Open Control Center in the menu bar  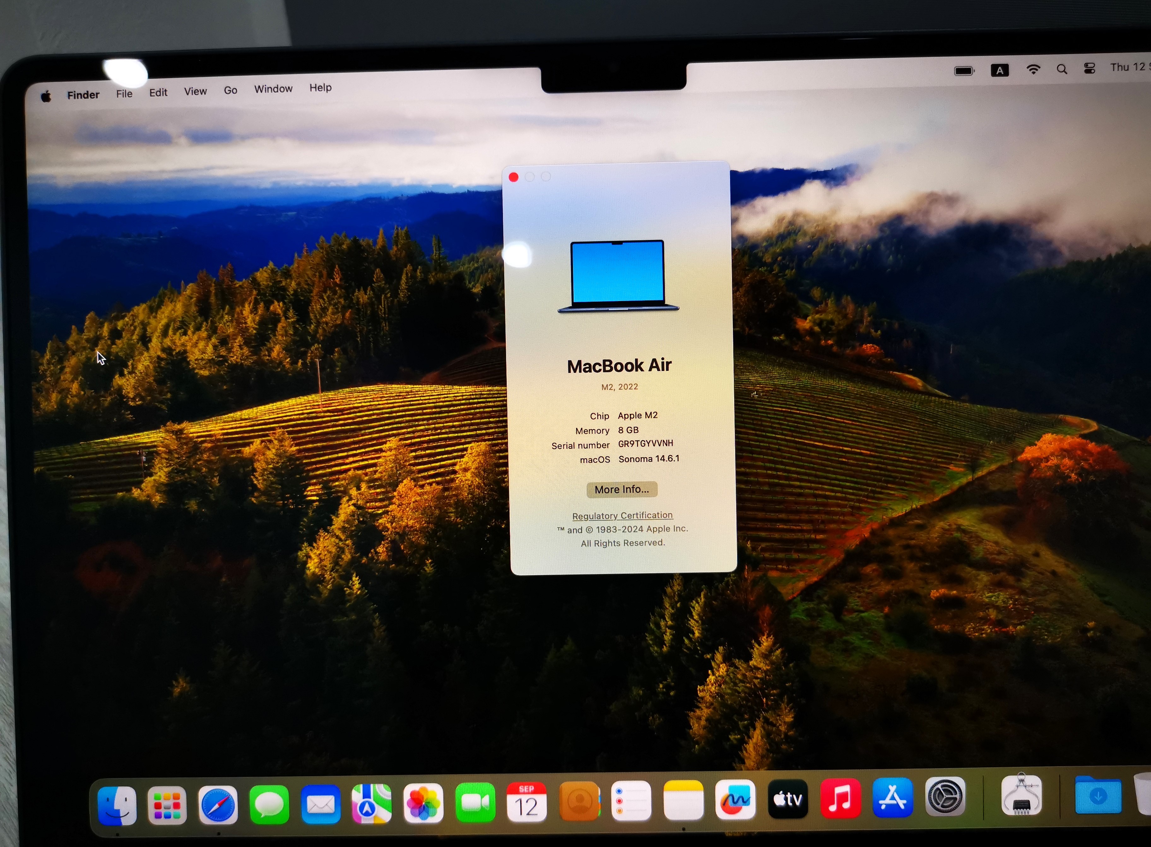tap(1089, 68)
